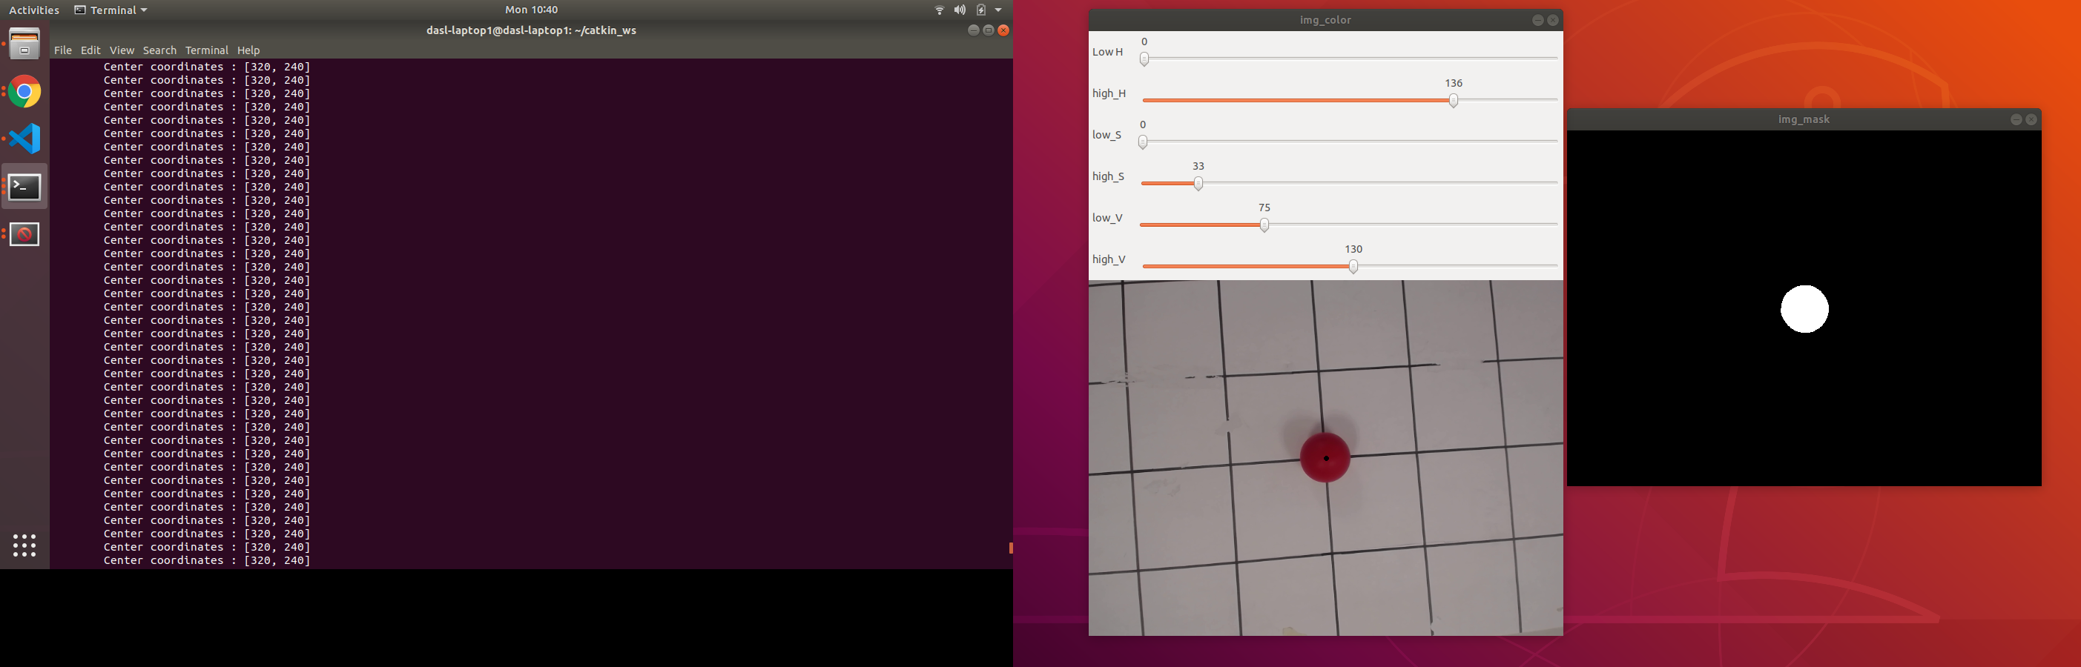The height and width of the screenshot is (667, 2081).
Task: Open the File menu in Terminal
Action: 62,50
